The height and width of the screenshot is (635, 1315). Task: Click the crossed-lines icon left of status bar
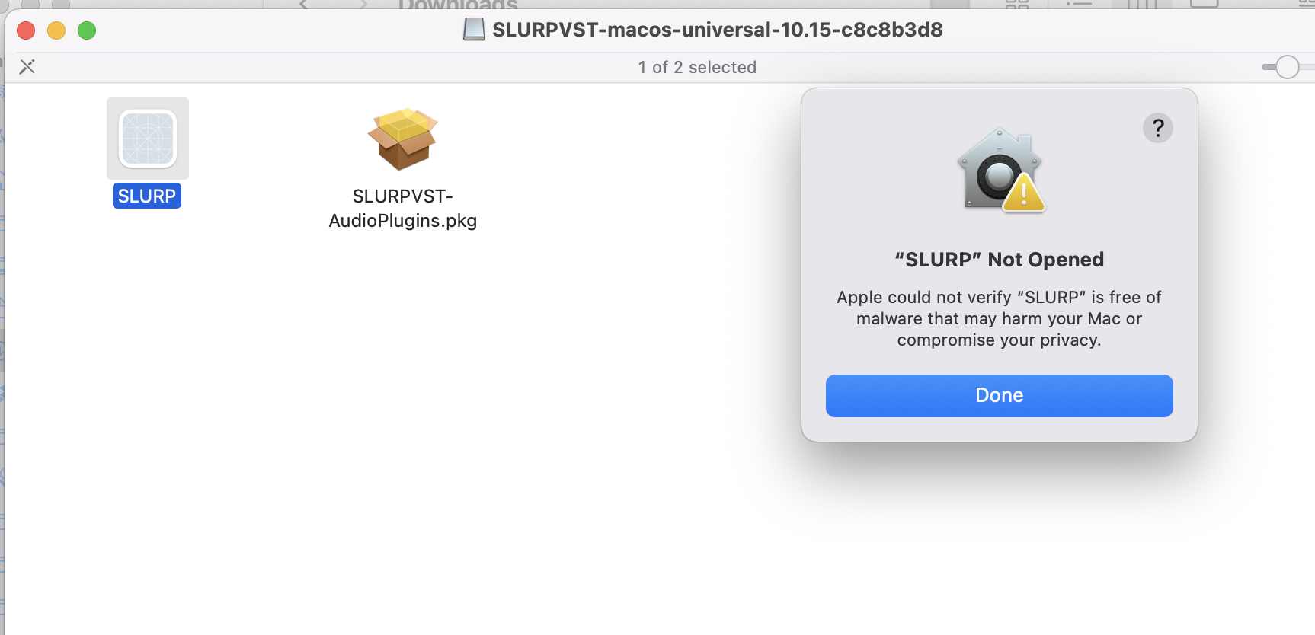tap(27, 67)
